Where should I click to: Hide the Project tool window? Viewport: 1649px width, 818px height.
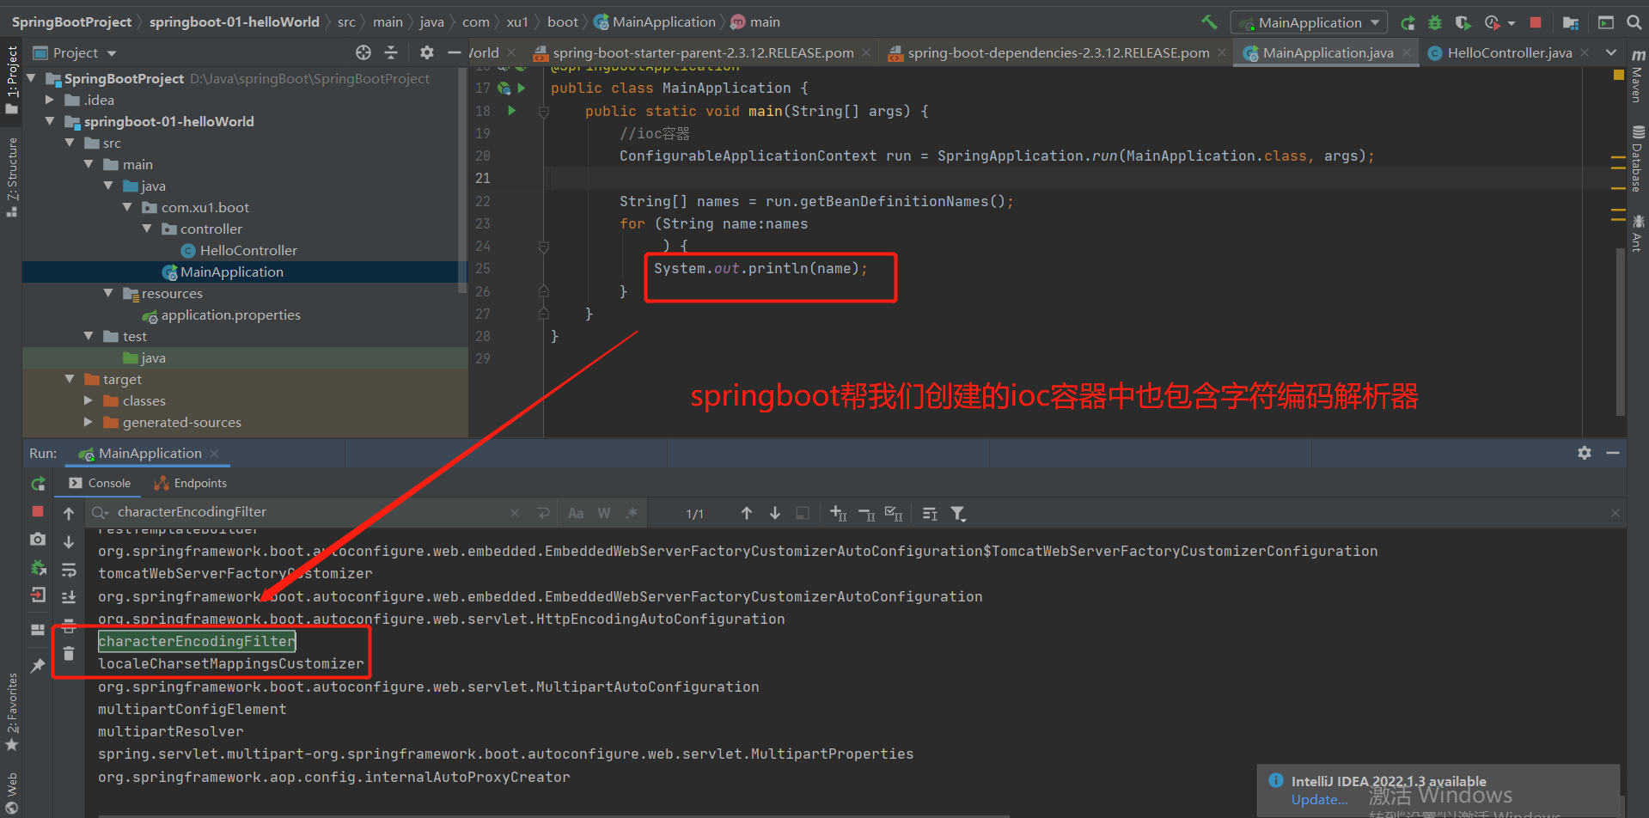[x=455, y=52]
